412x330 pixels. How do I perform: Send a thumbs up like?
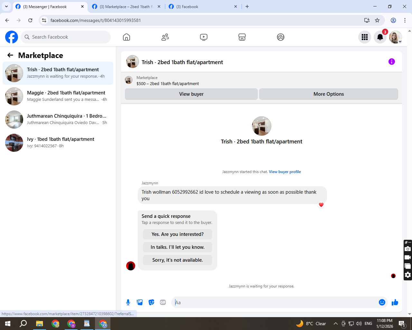coord(395,302)
